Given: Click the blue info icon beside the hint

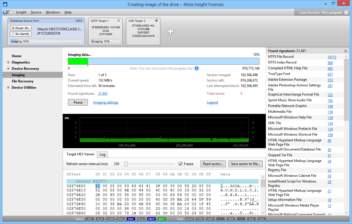Looking at the screenshot, I should click(196, 68).
